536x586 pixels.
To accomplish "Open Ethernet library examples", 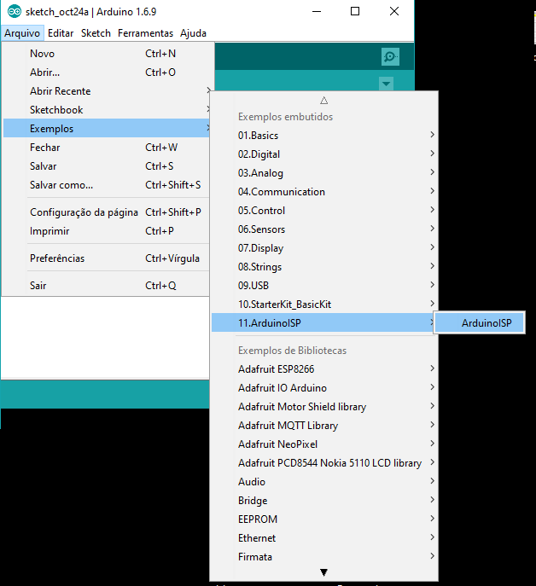I will click(x=324, y=537).
